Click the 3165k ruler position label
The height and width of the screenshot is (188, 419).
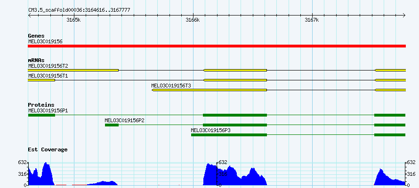click(x=73, y=20)
